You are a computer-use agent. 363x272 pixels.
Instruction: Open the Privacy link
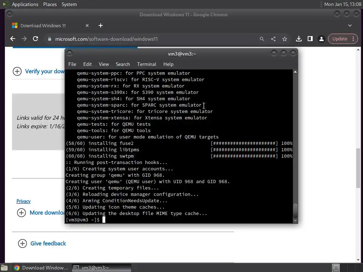pyautogui.click(x=23, y=201)
